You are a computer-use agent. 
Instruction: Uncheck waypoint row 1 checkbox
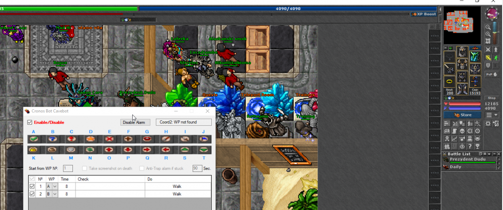pyautogui.click(x=32, y=186)
